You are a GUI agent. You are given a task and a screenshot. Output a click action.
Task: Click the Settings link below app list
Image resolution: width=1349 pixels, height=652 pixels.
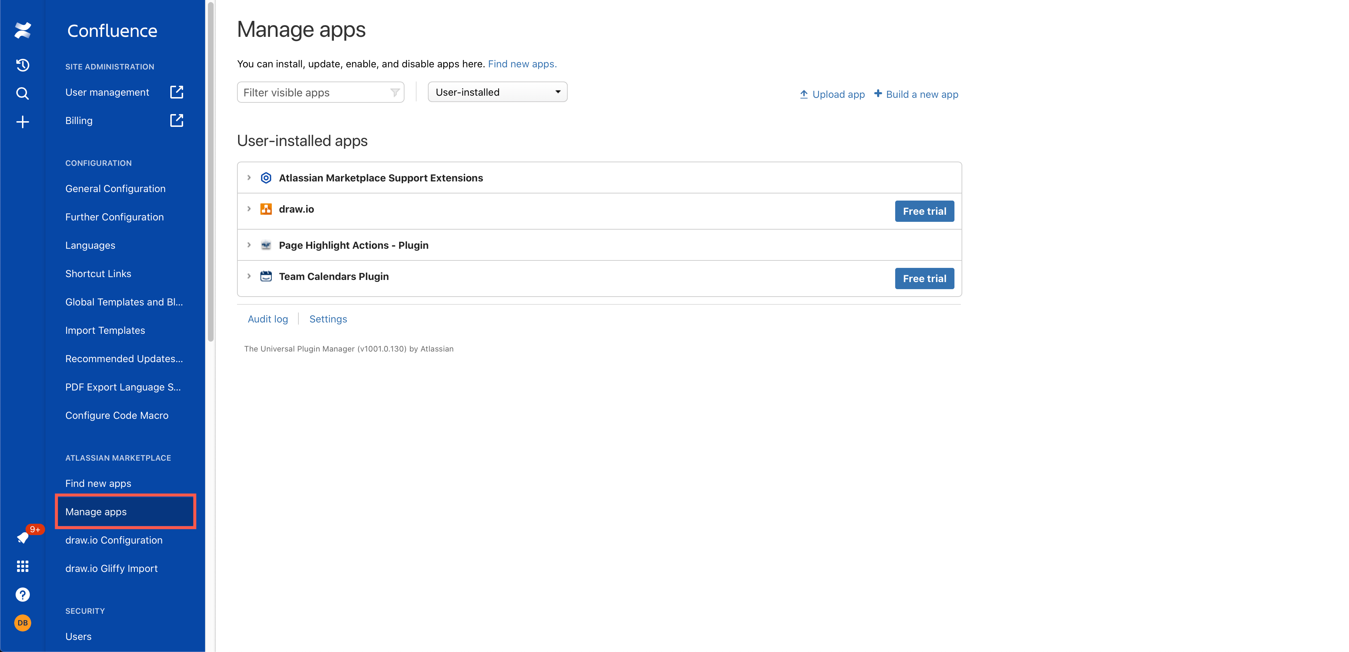pos(328,319)
